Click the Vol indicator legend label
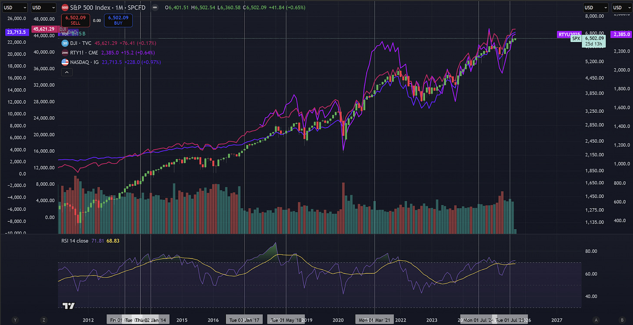Viewport: 633px width, 325px height. [x=65, y=33]
